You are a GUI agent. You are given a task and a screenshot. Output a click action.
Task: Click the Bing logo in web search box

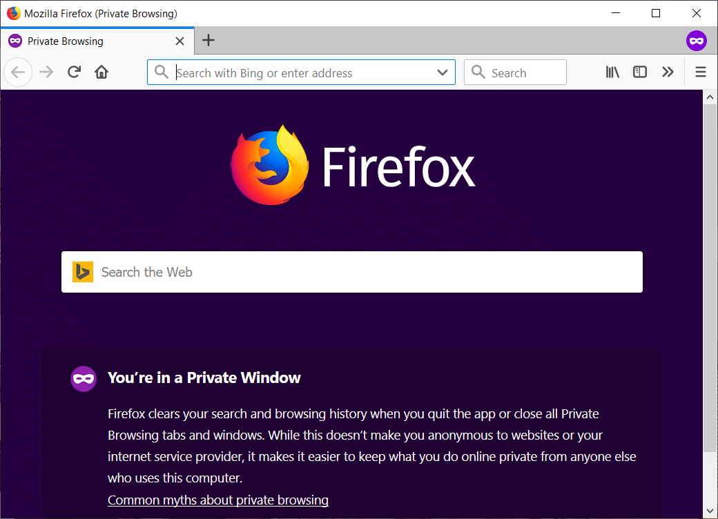[x=83, y=272]
